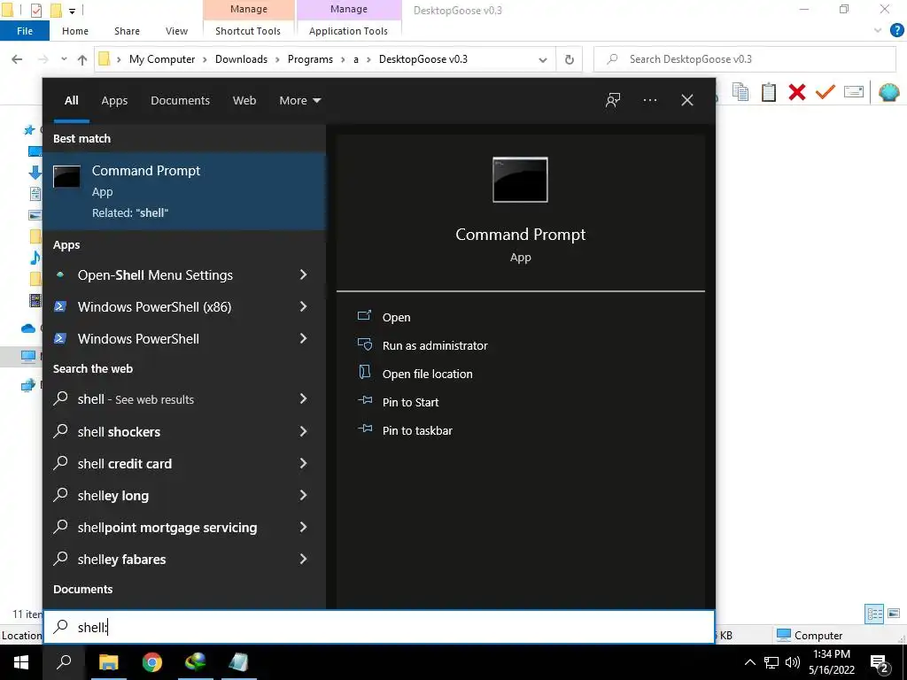Expand the shell shockers suggestion arrow
The width and height of the screenshot is (907, 680).
pos(303,431)
